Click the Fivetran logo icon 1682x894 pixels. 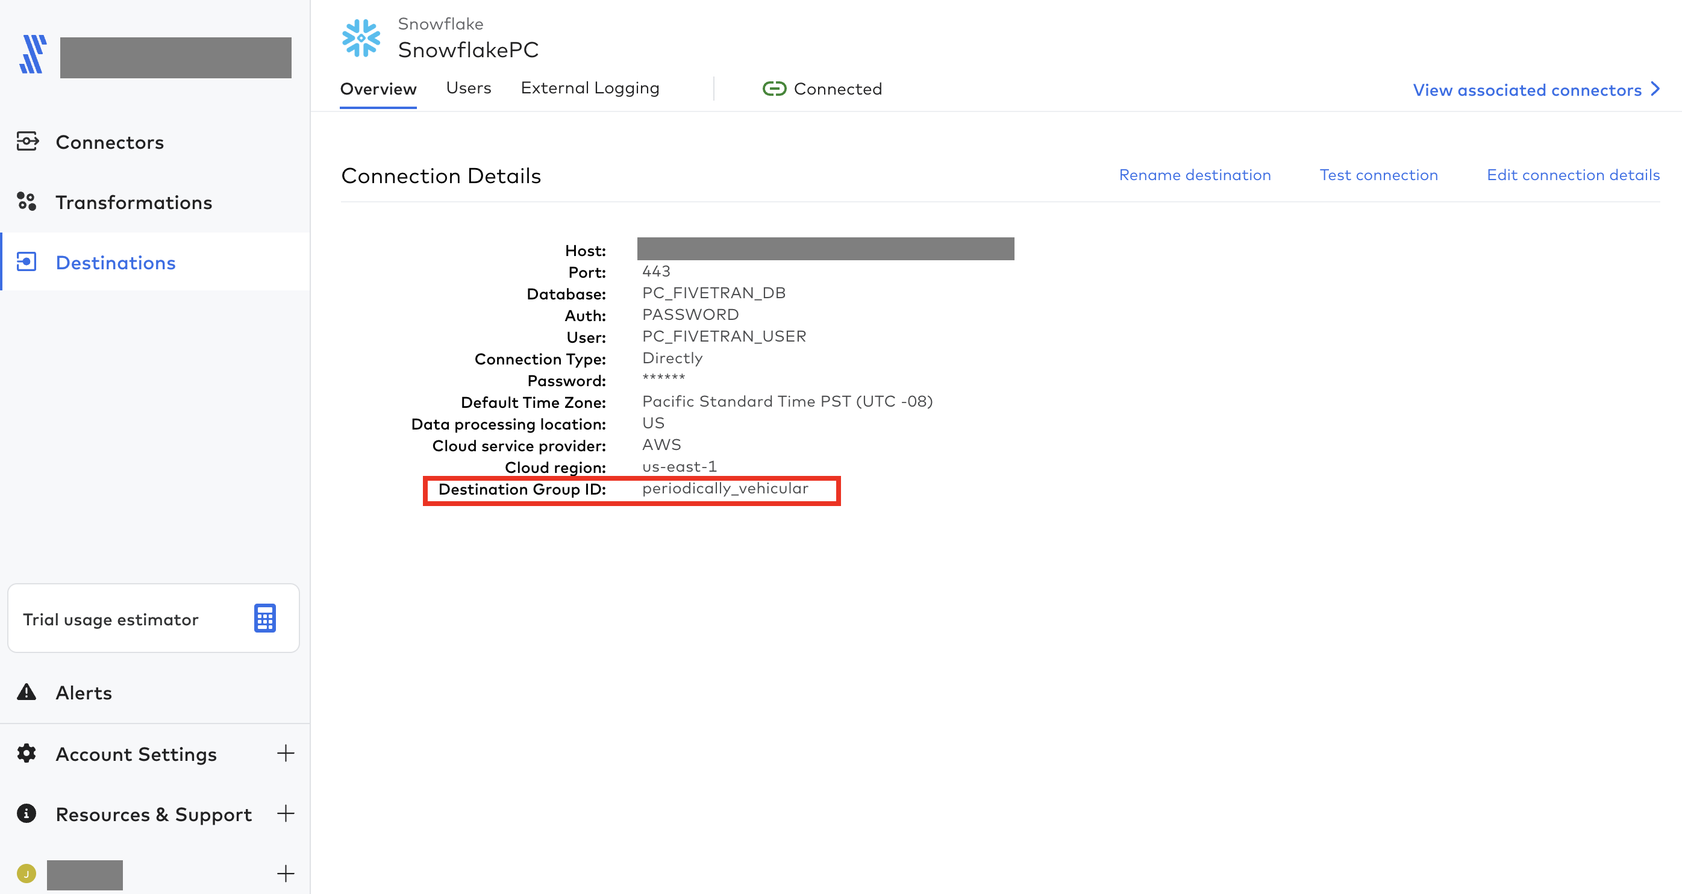pyautogui.click(x=33, y=54)
